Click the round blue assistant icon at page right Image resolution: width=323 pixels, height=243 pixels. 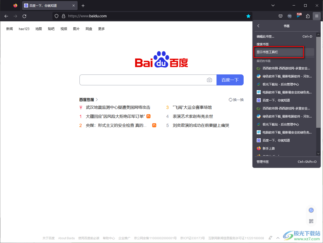[311, 210]
